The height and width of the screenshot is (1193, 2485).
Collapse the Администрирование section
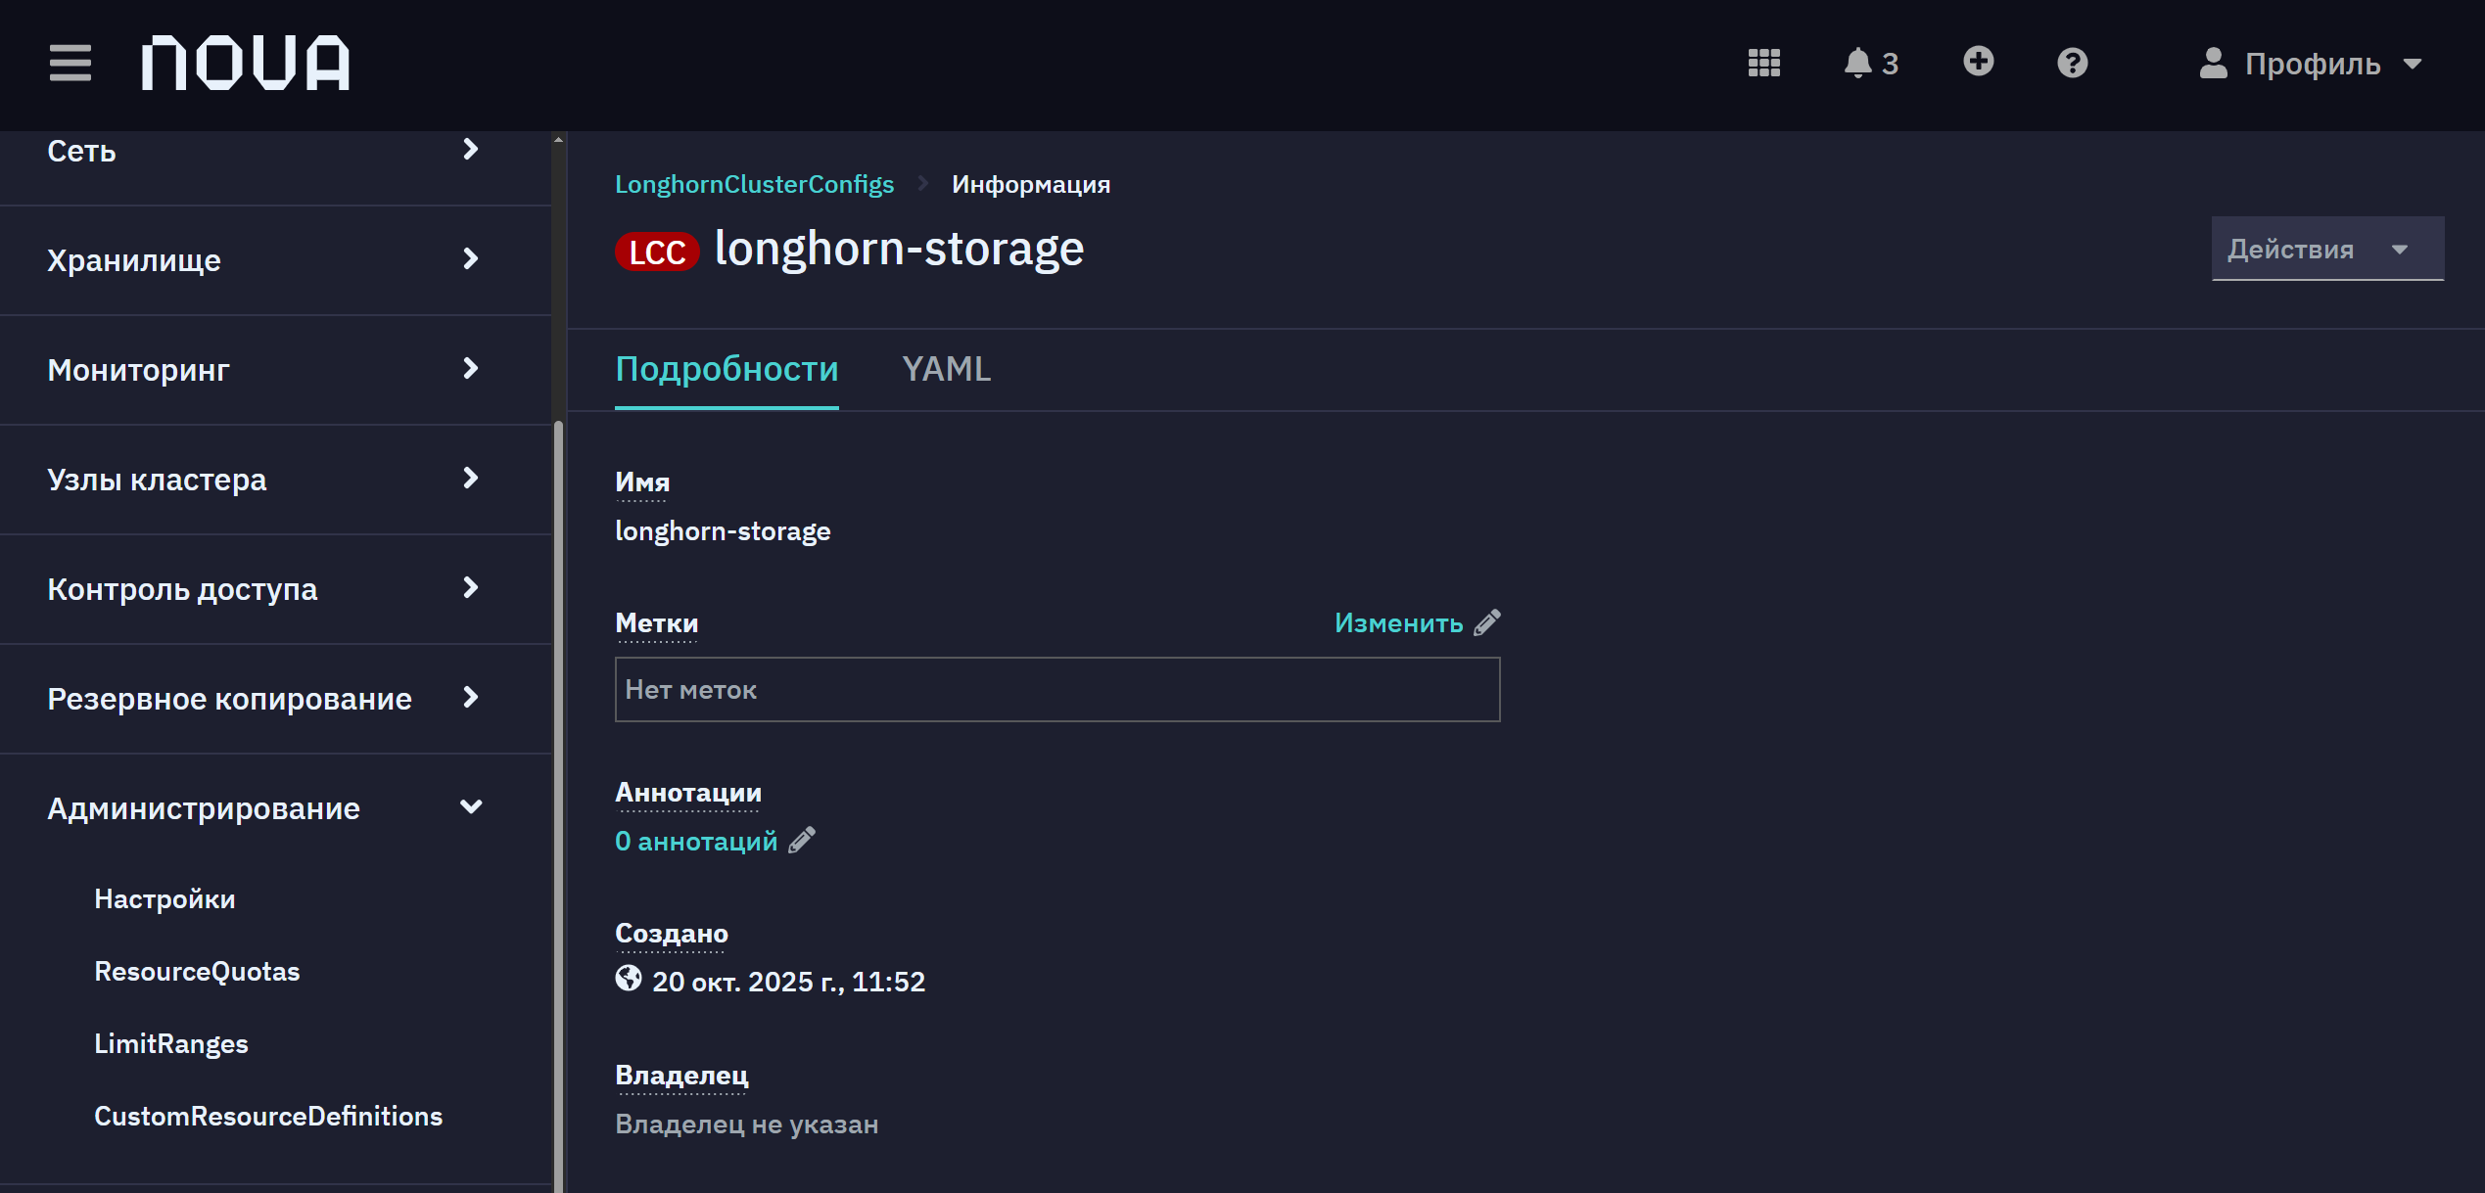click(x=264, y=808)
